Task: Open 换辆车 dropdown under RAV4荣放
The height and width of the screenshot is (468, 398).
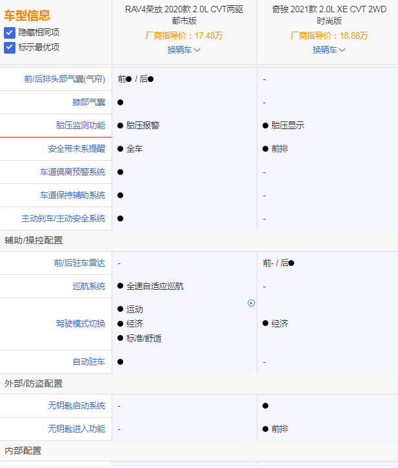Action: pyautogui.click(x=184, y=50)
